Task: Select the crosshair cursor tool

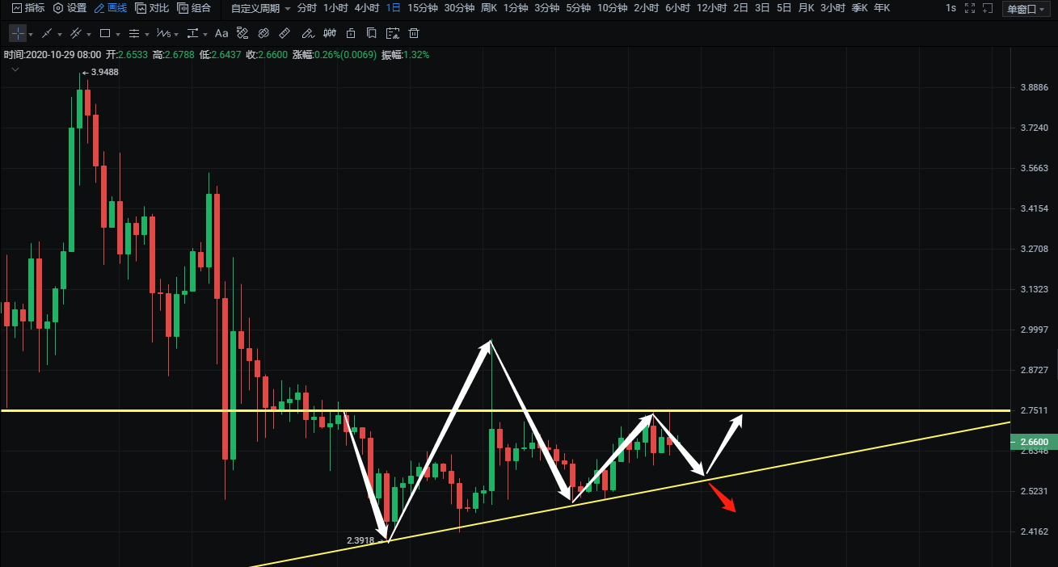Action: tap(18, 34)
